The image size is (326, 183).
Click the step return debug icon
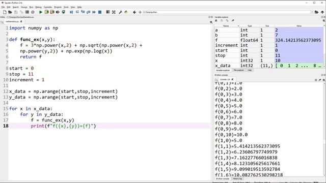pos(88,12)
